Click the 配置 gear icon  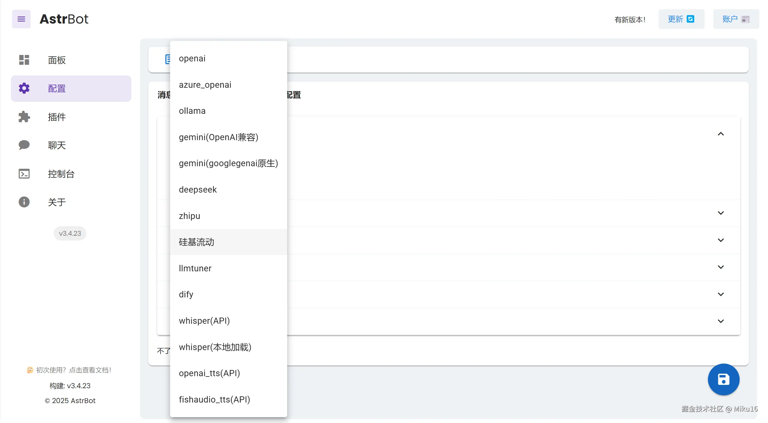(x=24, y=88)
